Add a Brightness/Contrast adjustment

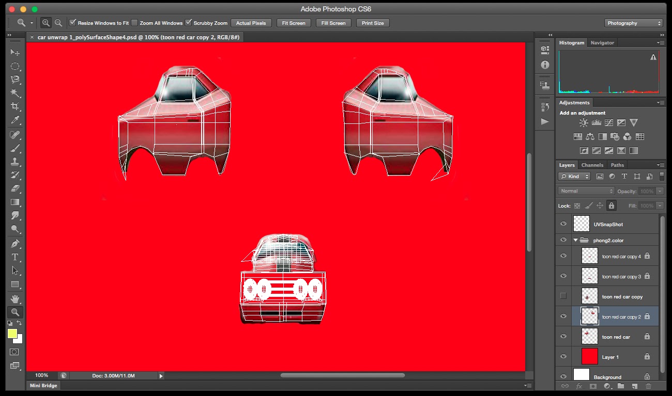583,122
